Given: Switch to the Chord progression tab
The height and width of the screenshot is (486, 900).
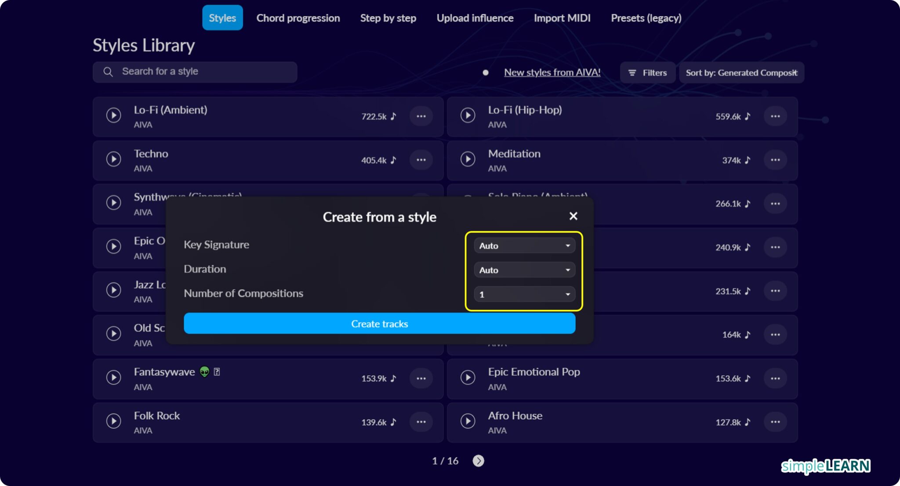Looking at the screenshot, I should (298, 18).
